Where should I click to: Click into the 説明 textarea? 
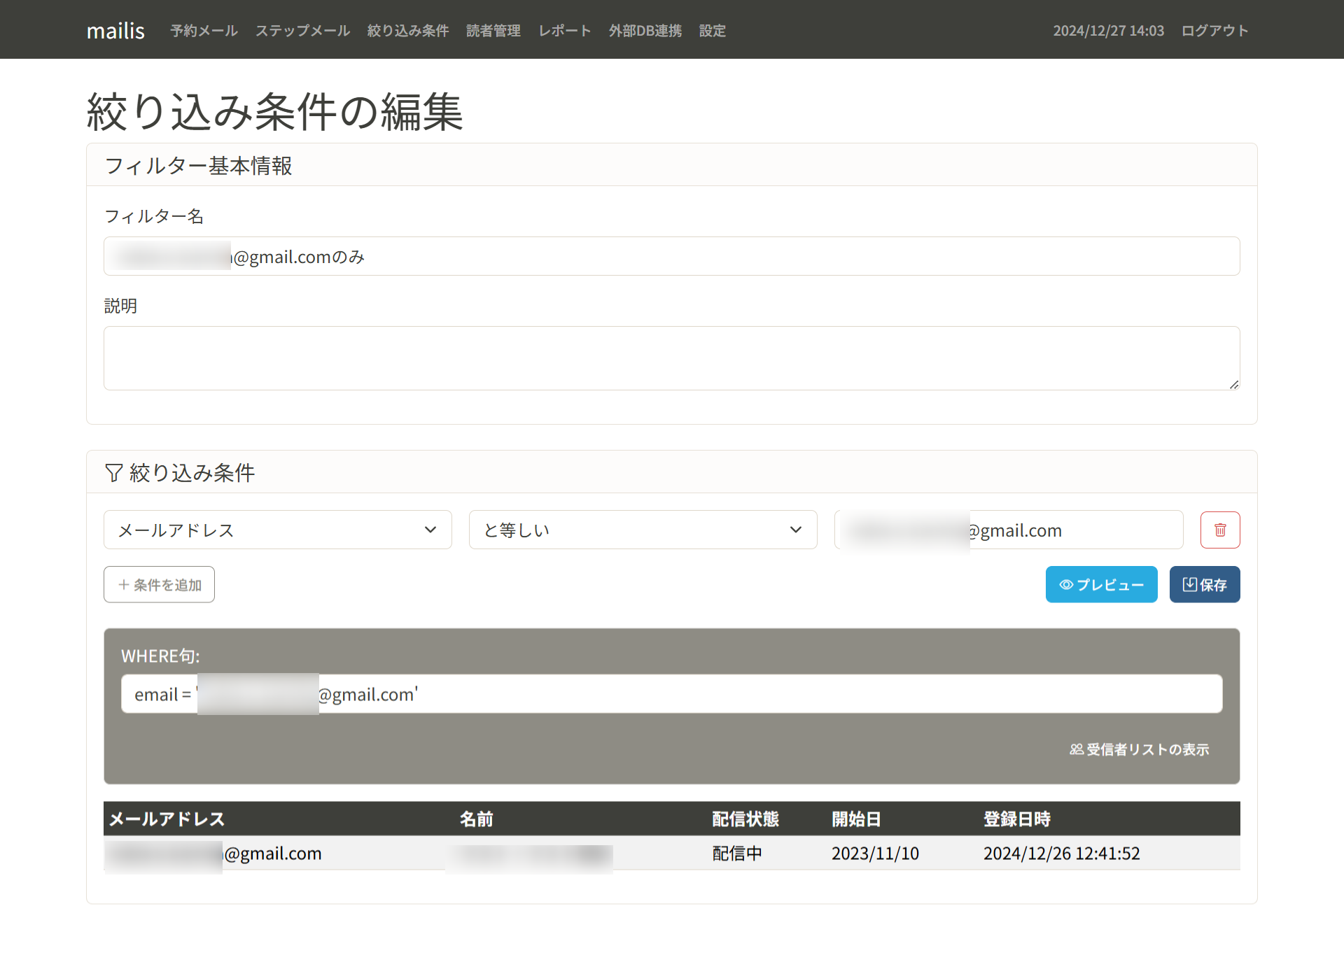[671, 358]
